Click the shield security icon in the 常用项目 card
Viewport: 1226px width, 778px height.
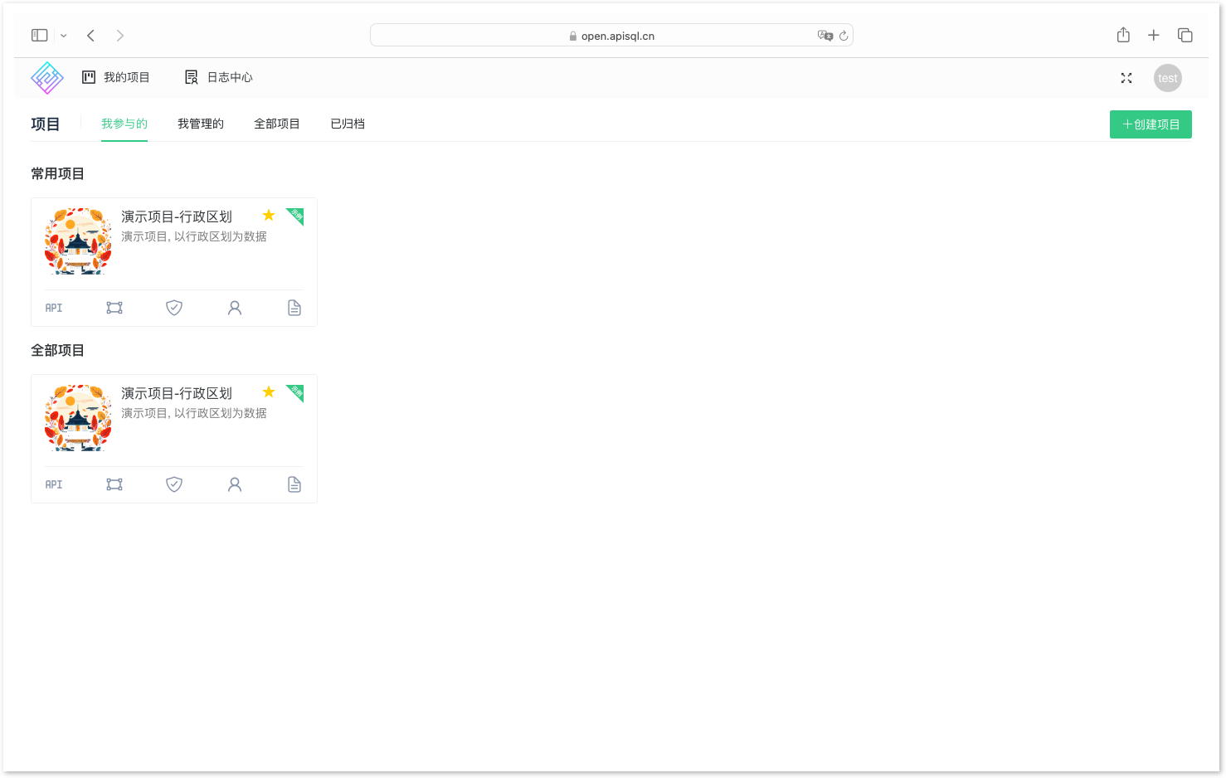(174, 308)
